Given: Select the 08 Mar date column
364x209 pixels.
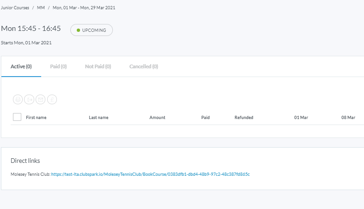Looking at the screenshot, I should [x=348, y=118].
